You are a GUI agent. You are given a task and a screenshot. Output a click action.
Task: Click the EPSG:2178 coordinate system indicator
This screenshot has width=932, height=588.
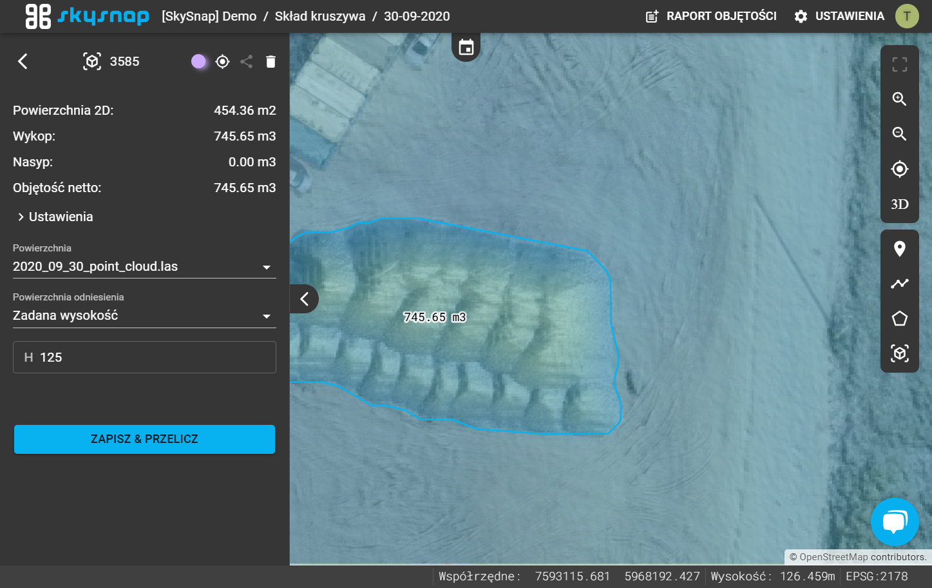(877, 576)
